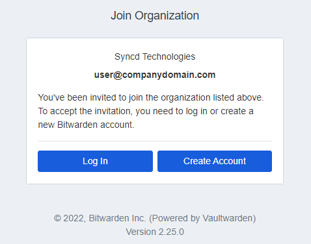Click the Join Organization page heading

(155, 16)
